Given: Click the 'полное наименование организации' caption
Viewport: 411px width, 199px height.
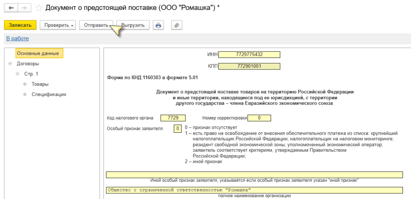Looking at the screenshot, I should click(x=254, y=196).
